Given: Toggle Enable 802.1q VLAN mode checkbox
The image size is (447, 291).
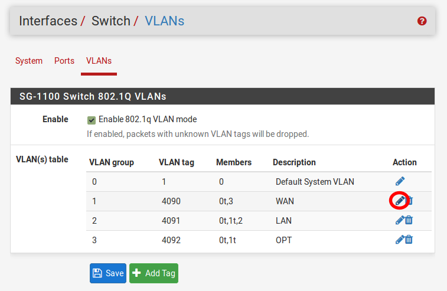Looking at the screenshot, I should [92, 120].
